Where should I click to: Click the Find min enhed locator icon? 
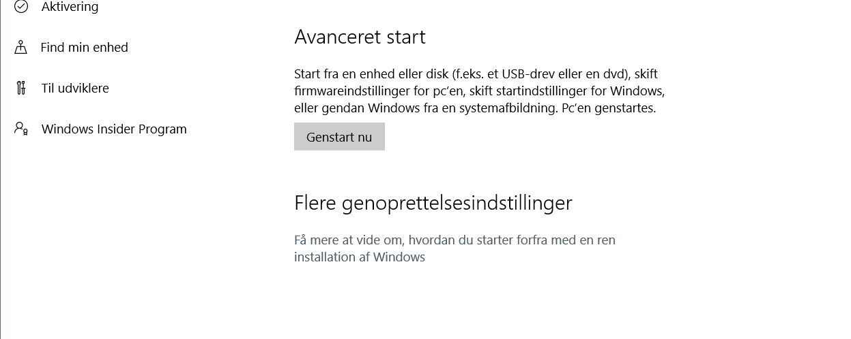pos(21,48)
